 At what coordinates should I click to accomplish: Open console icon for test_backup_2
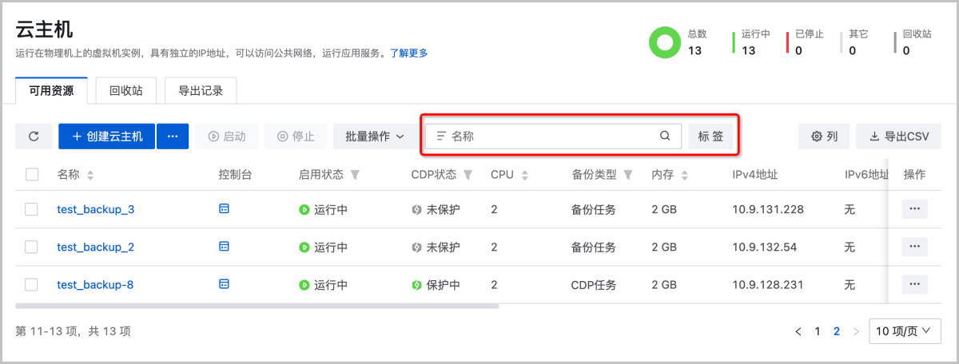pos(224,247)
